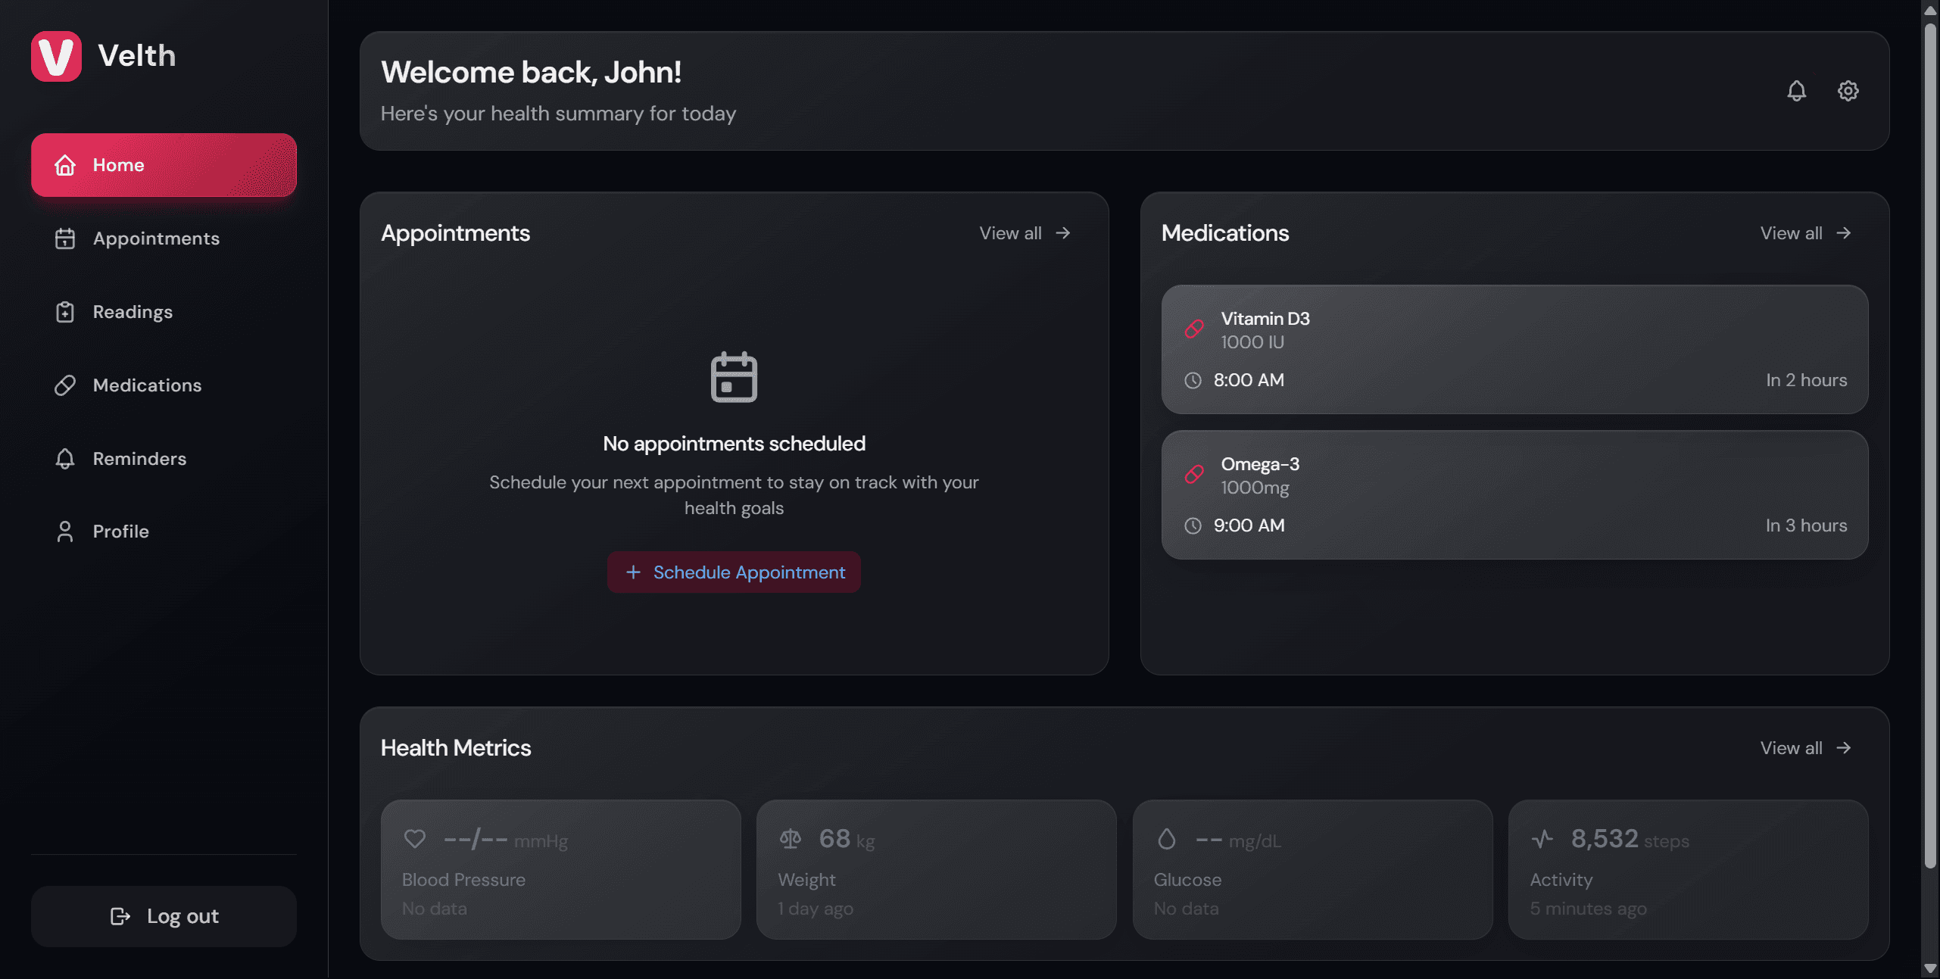Click the 'In 2 hours' label

tap(1806, 380)
